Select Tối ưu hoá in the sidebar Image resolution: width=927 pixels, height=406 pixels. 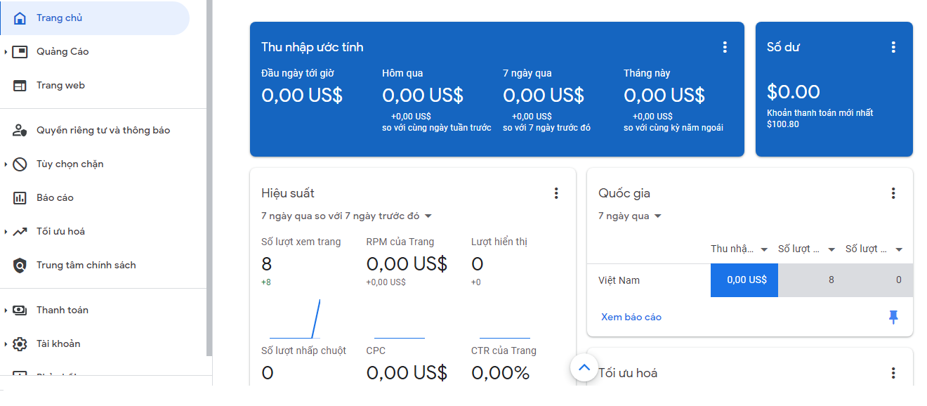click(x=60, y=232)
